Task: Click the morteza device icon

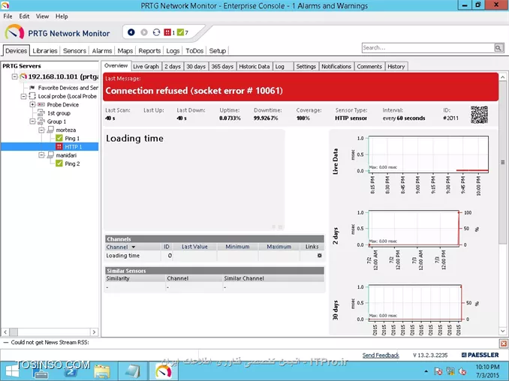Action: pyautogui.click(x=50, y=130)
